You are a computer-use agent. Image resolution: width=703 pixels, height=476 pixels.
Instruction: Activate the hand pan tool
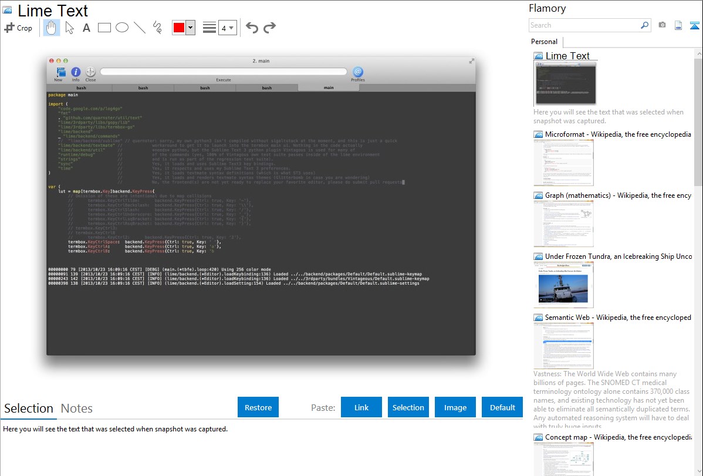52,28
